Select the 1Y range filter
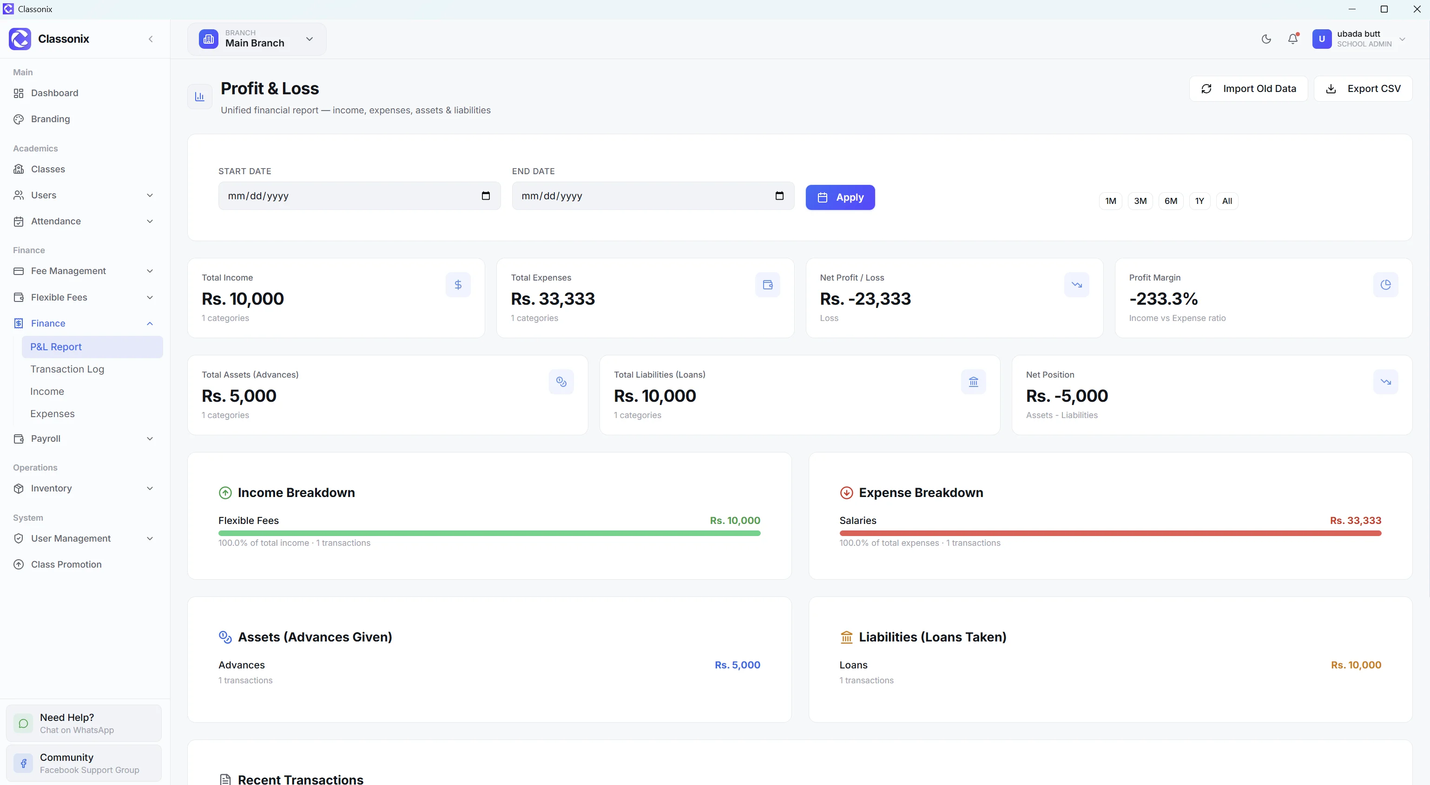Image resolution: width=1430 pixels, height=785 pixels. (1199, 201)
